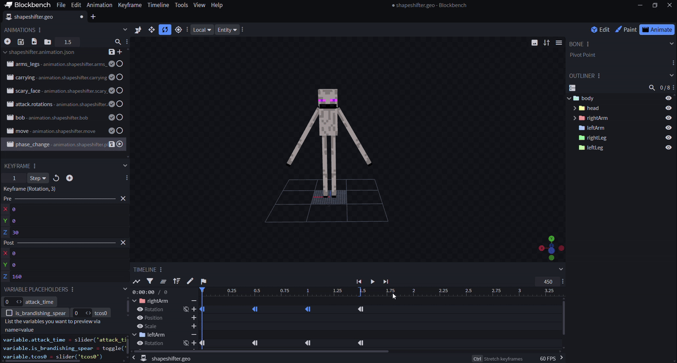Click the flatten lines icon in the timeline toolbar
The image size is (677, 363).
tap(163, 282)
